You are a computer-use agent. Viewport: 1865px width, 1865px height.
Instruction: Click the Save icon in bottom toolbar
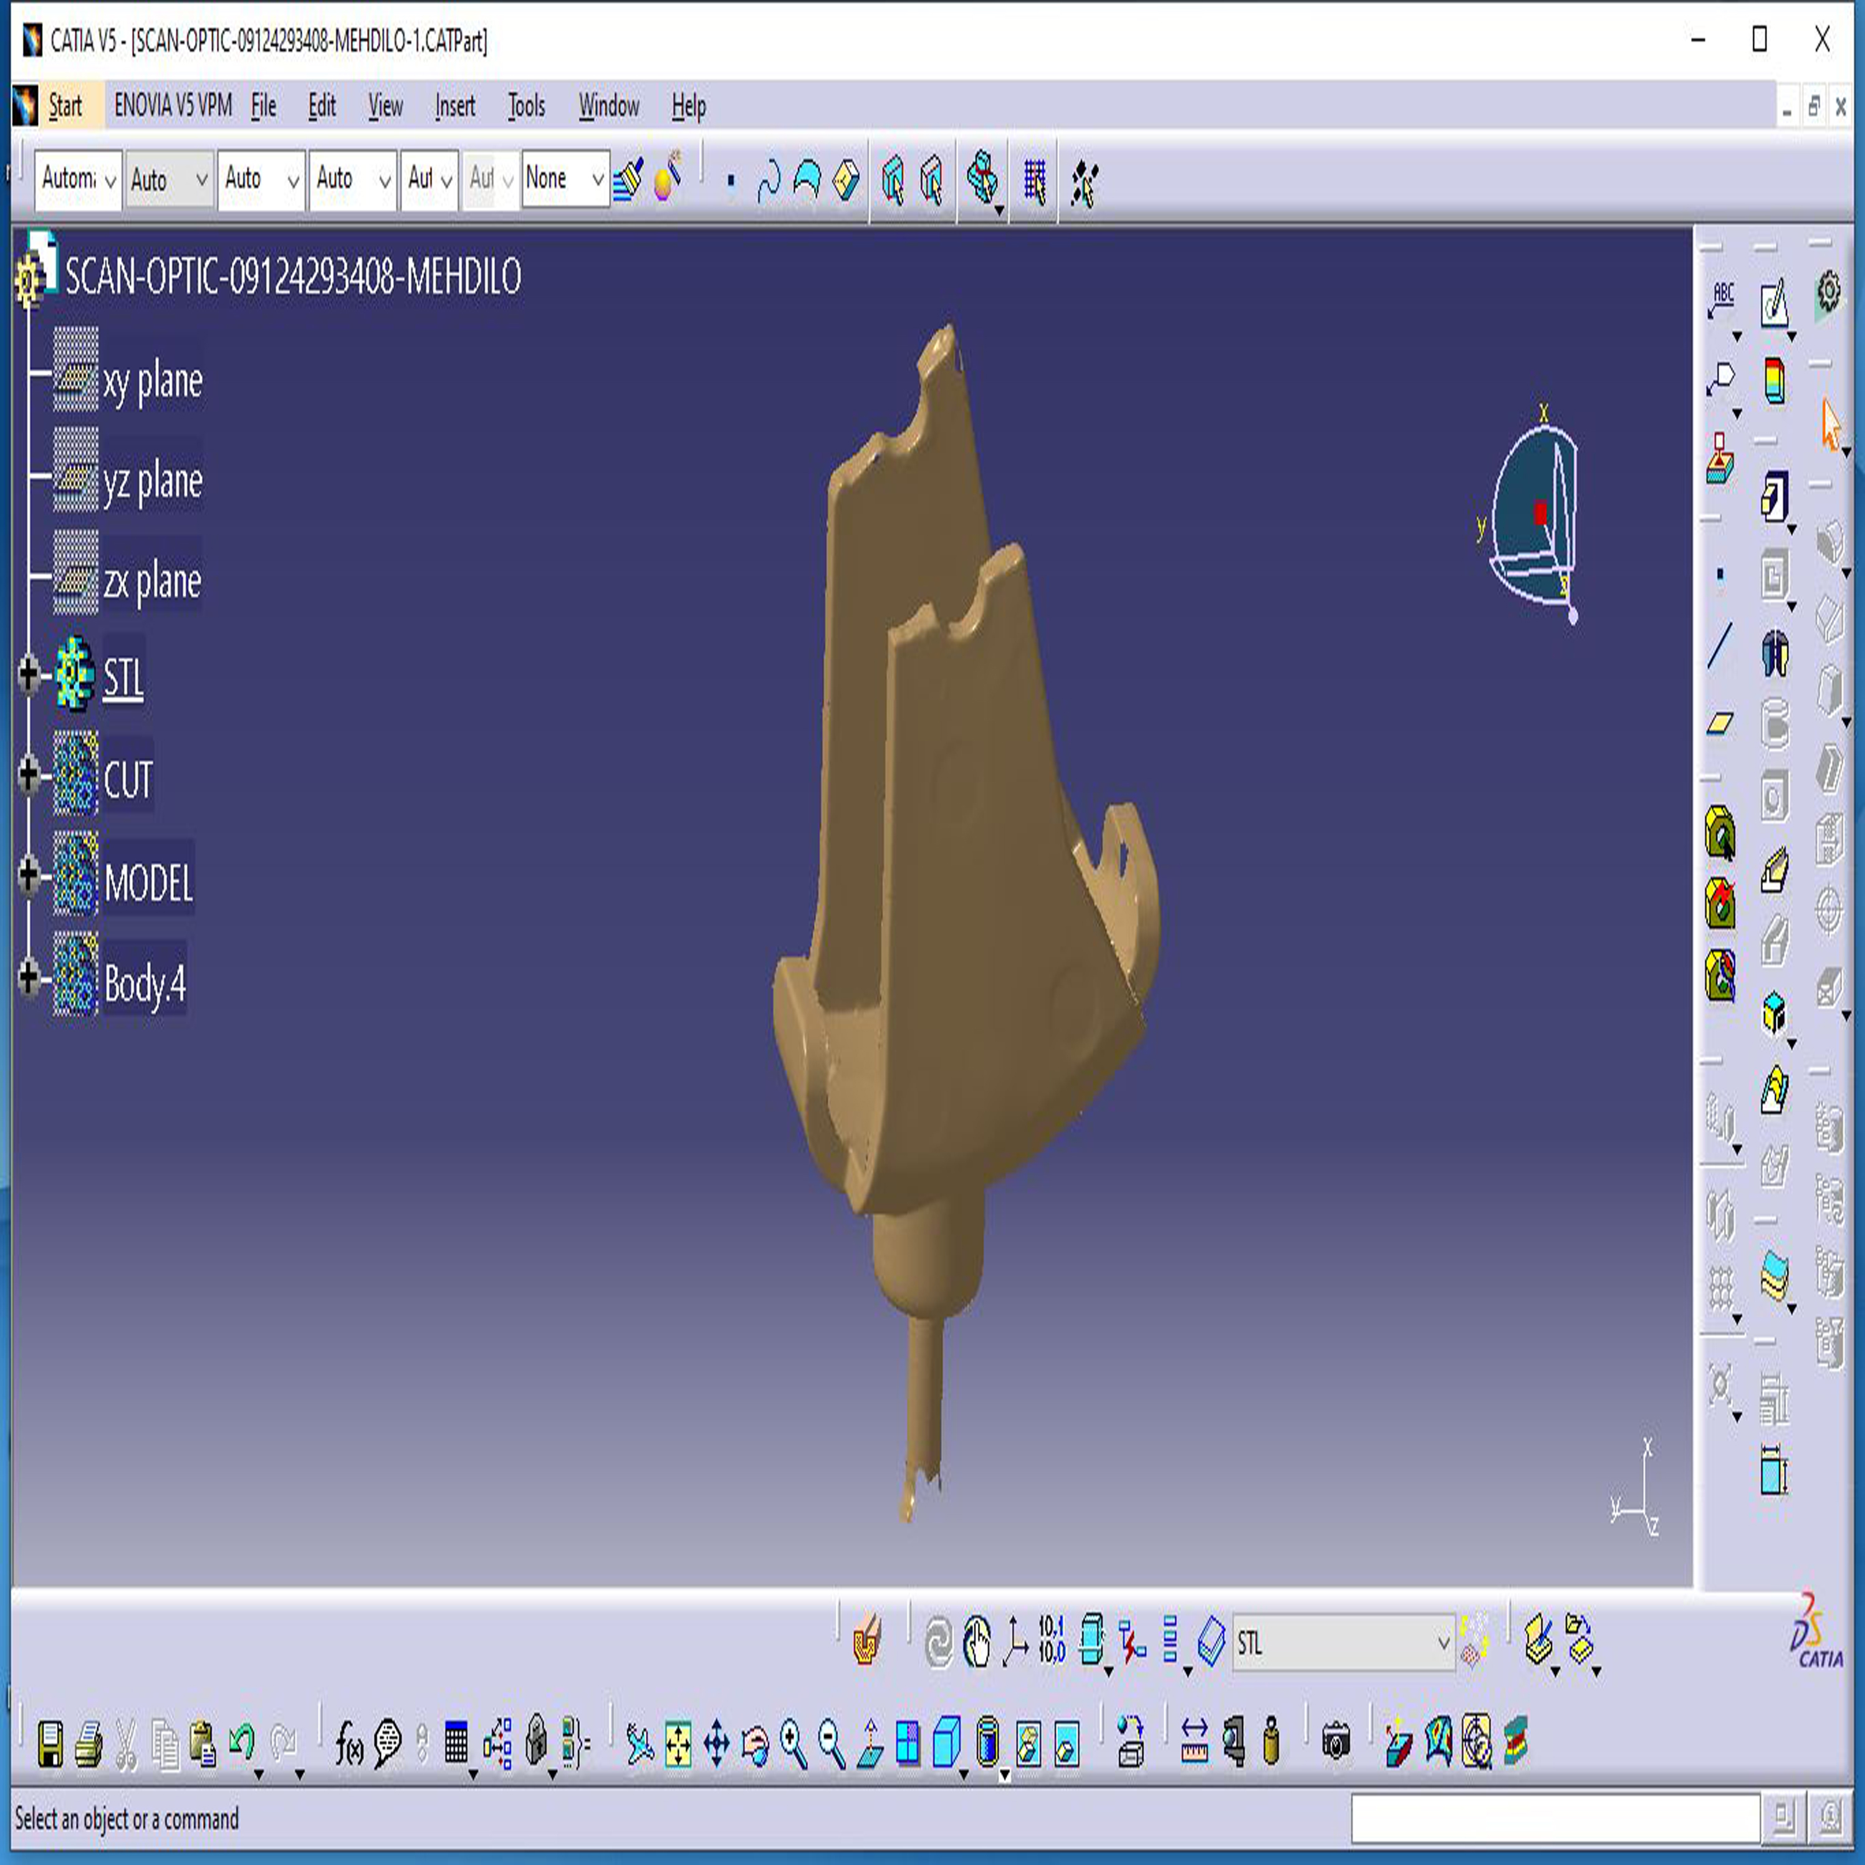[x=50, y=1744]
